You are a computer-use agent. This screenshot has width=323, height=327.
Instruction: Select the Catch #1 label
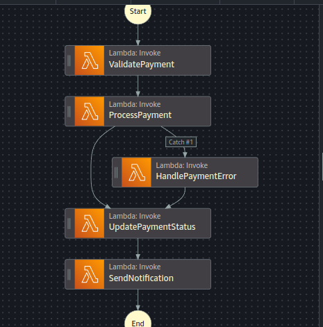coord(181,142)
